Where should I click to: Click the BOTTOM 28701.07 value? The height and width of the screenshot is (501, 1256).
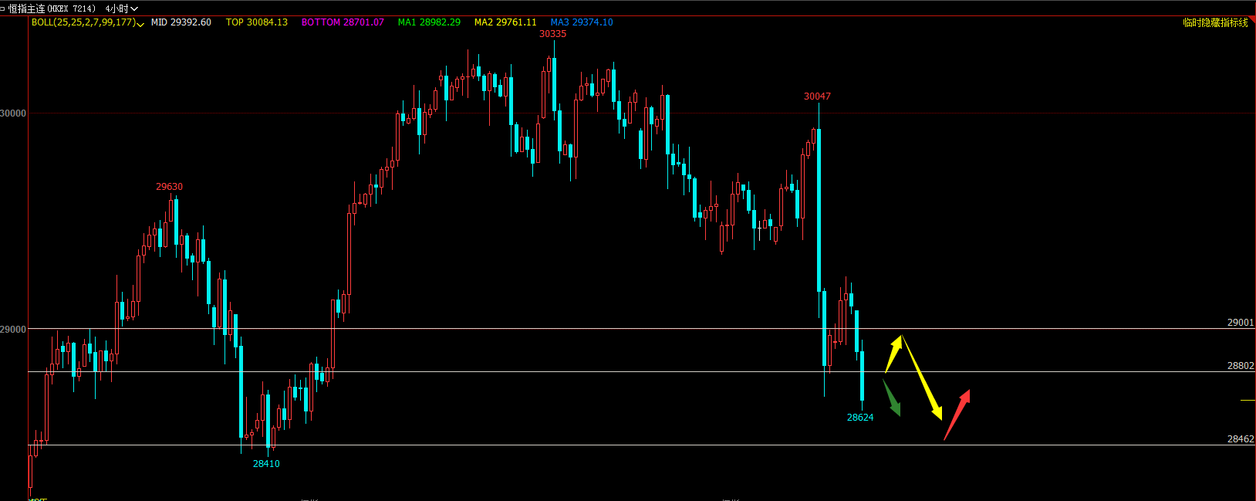(x=343, y=22)
